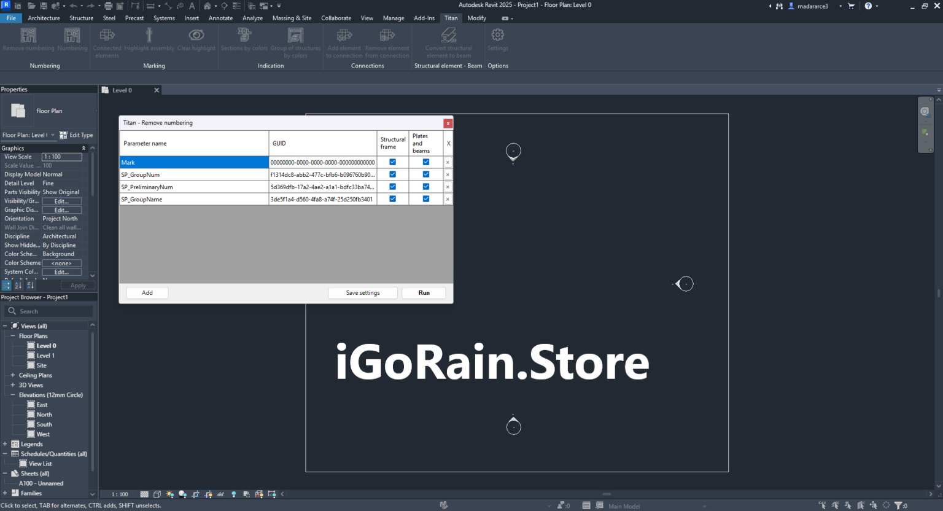Screen dimensions: 943x511
Task: Toggle Plates and beams for SP_GroupNum
Action: coord(426,174)
